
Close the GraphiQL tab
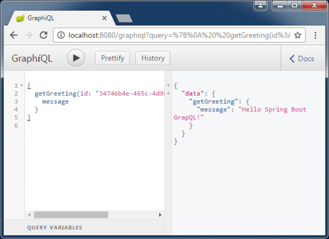[104, 19]
